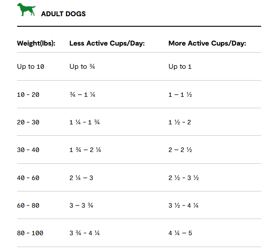Click the Less Active Cups/Day header
The height and width of the screenshot is (251, 269).
tap(107, 43)
